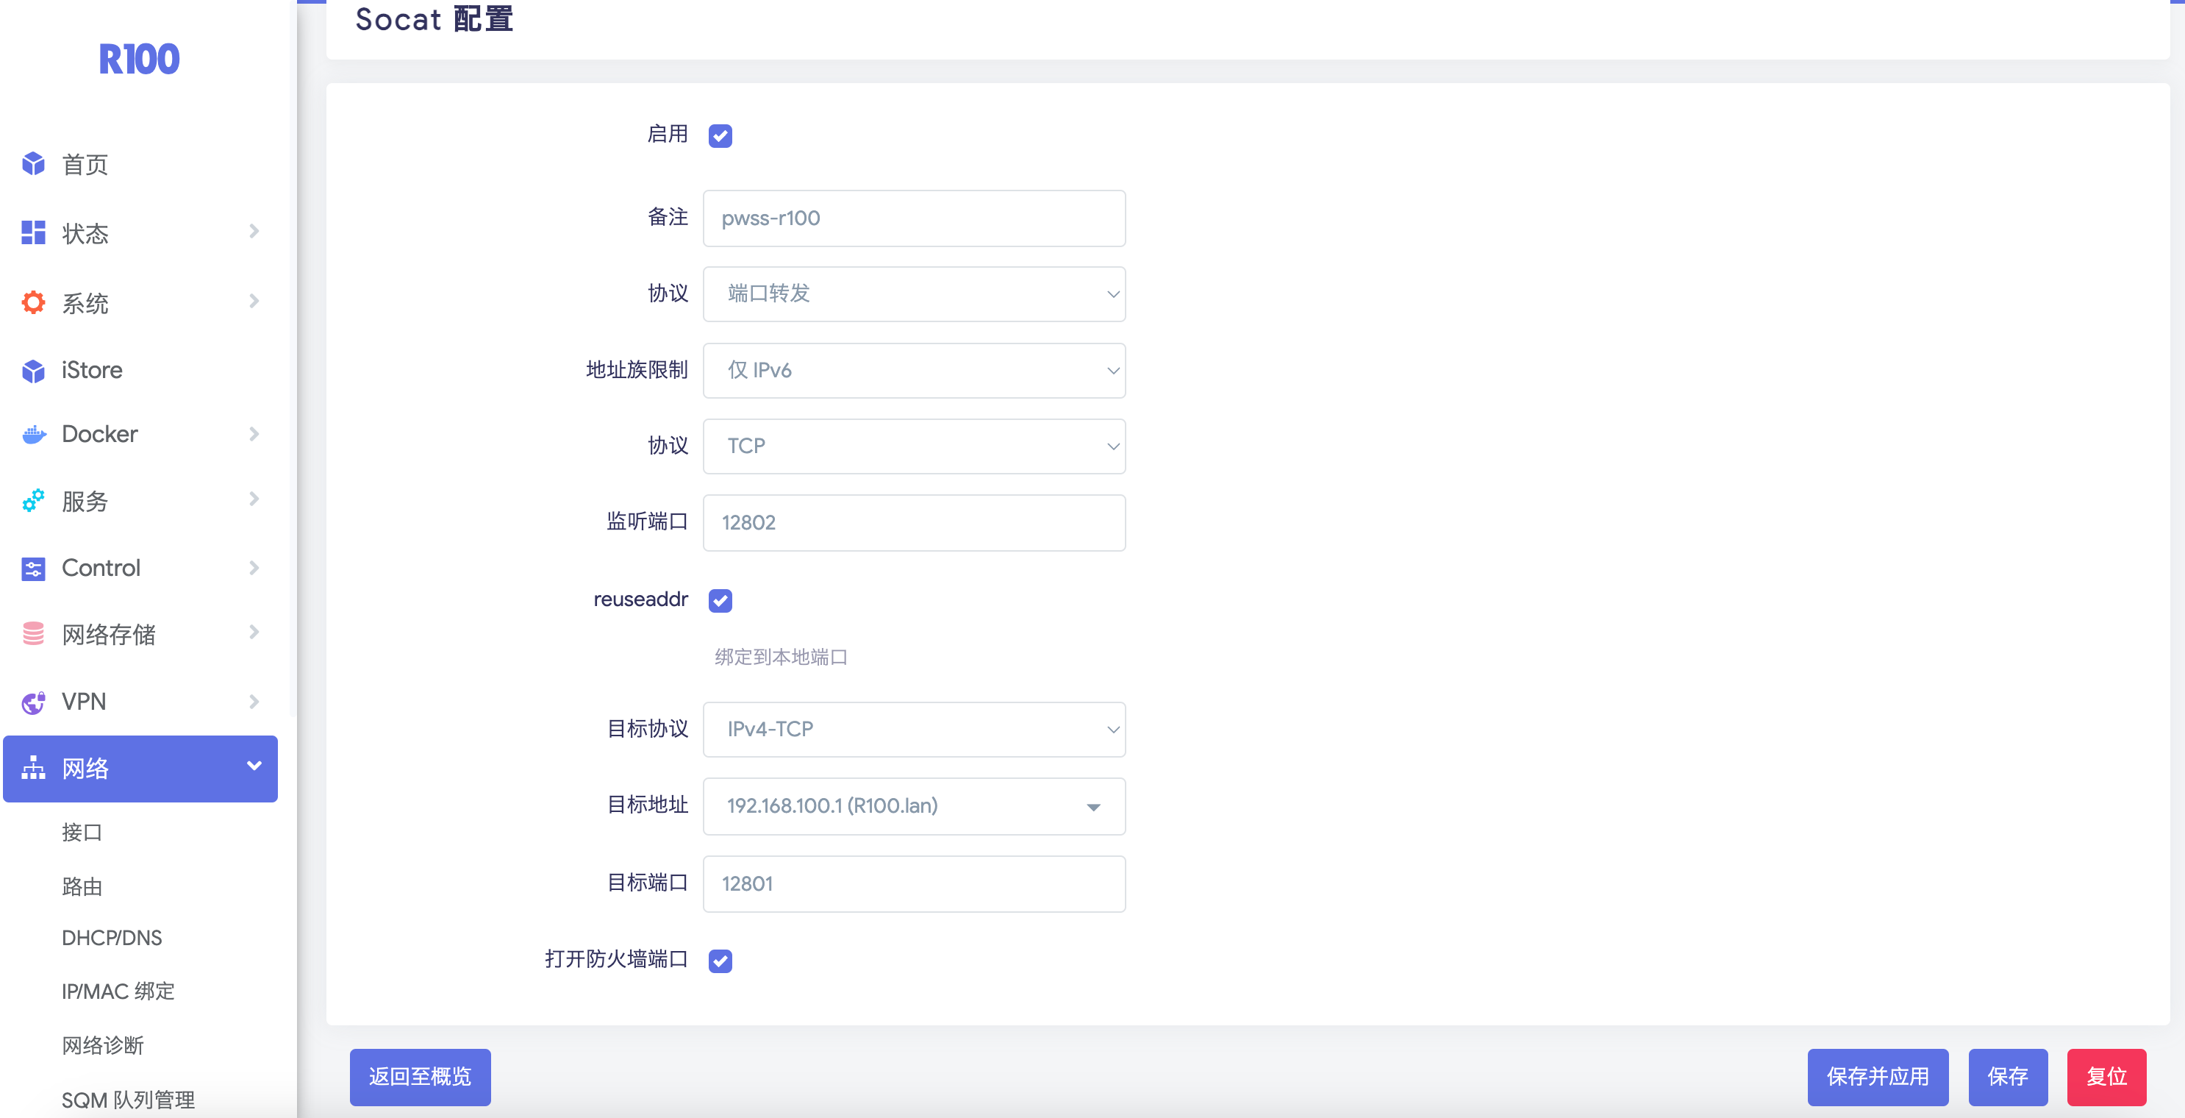Click the 服务 gears icon
The width and height of the screenshot is (2185, 1118).
(x=33, y=501)
